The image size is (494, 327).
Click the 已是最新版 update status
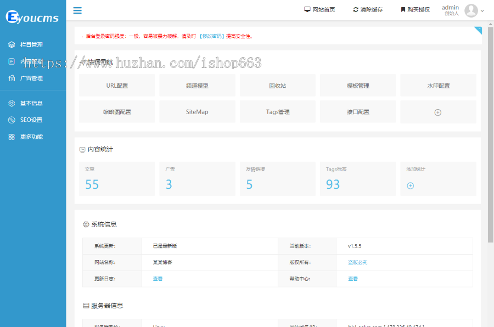(165, 246)
